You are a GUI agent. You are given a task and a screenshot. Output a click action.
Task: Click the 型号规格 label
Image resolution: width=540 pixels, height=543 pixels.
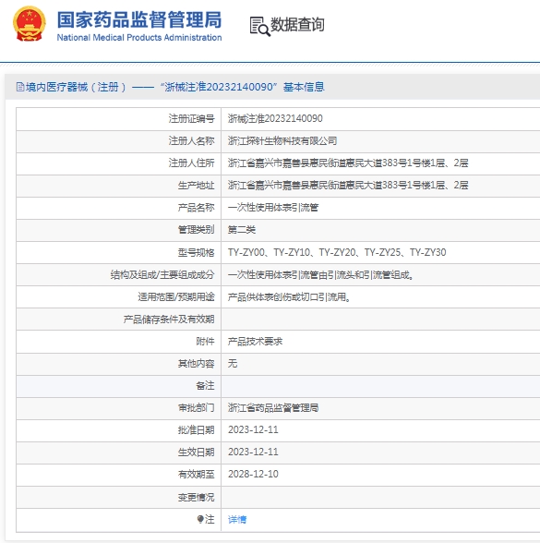point(197,252)
